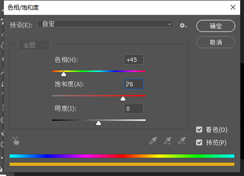Click the upper rainbow color spectrum bar

[x=122, y=156]
